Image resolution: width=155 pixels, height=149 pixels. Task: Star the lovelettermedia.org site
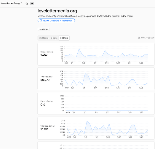tap(27, 4)
